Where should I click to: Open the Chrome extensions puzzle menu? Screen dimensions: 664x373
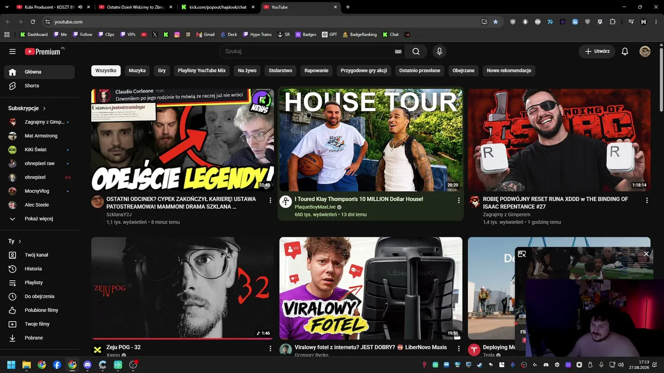click(613, 22)
